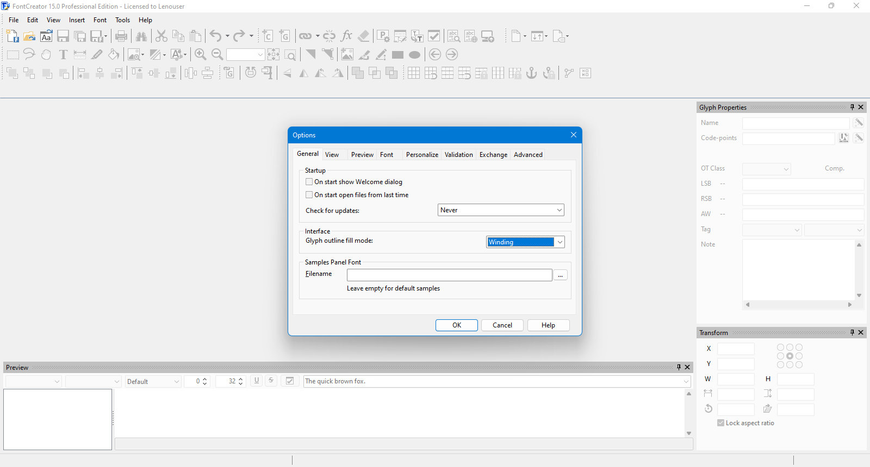Click the Zoom In magnifier icon
The width and height of the screenshot is (870, 467).
(200, 54)
